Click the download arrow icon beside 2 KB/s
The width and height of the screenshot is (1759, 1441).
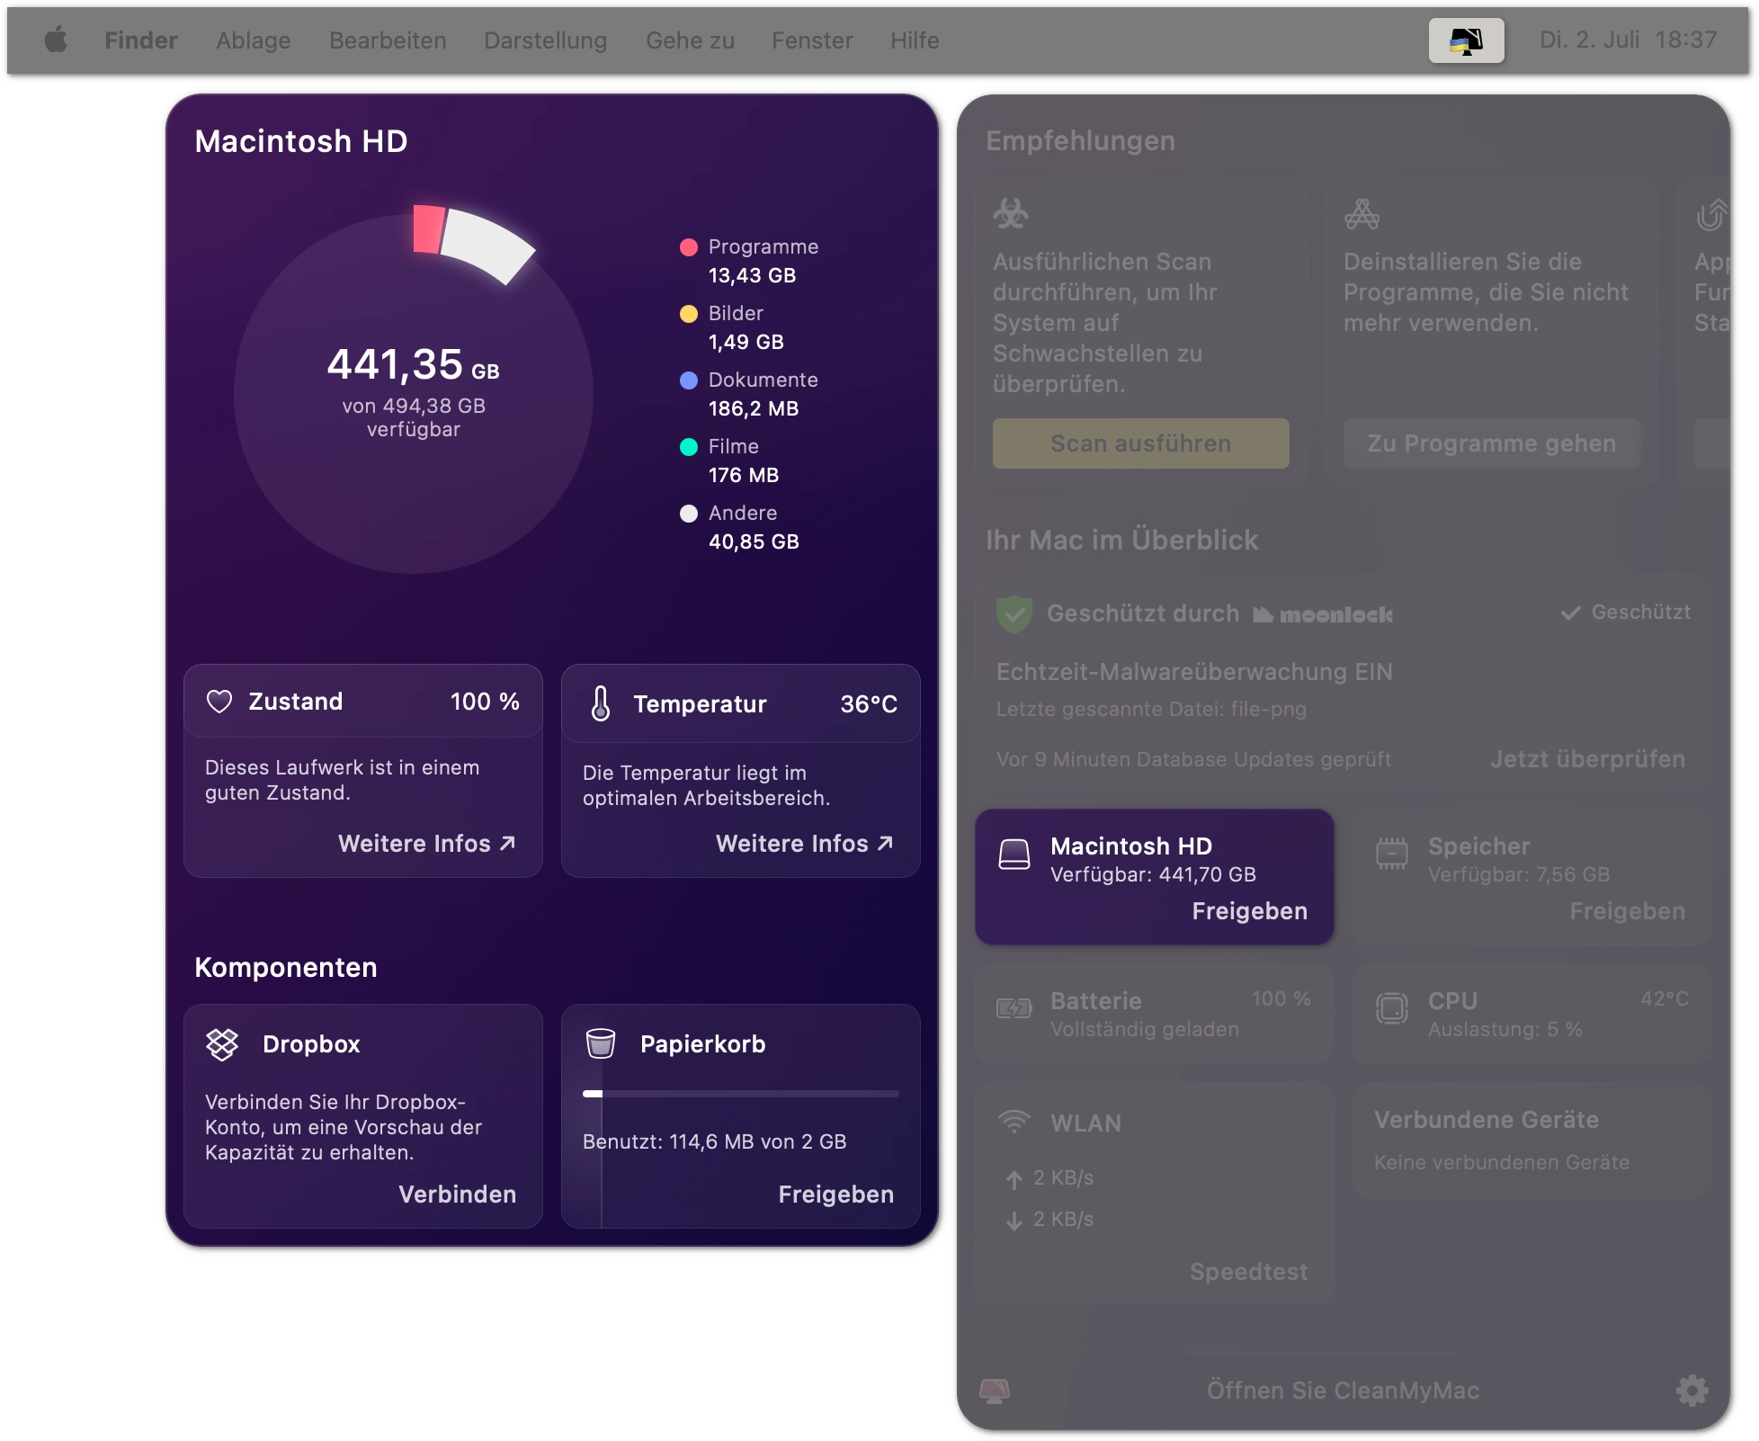(1014, 1221)
